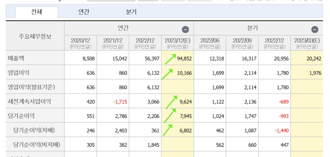330x157 pixels.
Task: Select 당기순이익(비지배) value 382
Action: pyautogui.click(x=123, y=145)
